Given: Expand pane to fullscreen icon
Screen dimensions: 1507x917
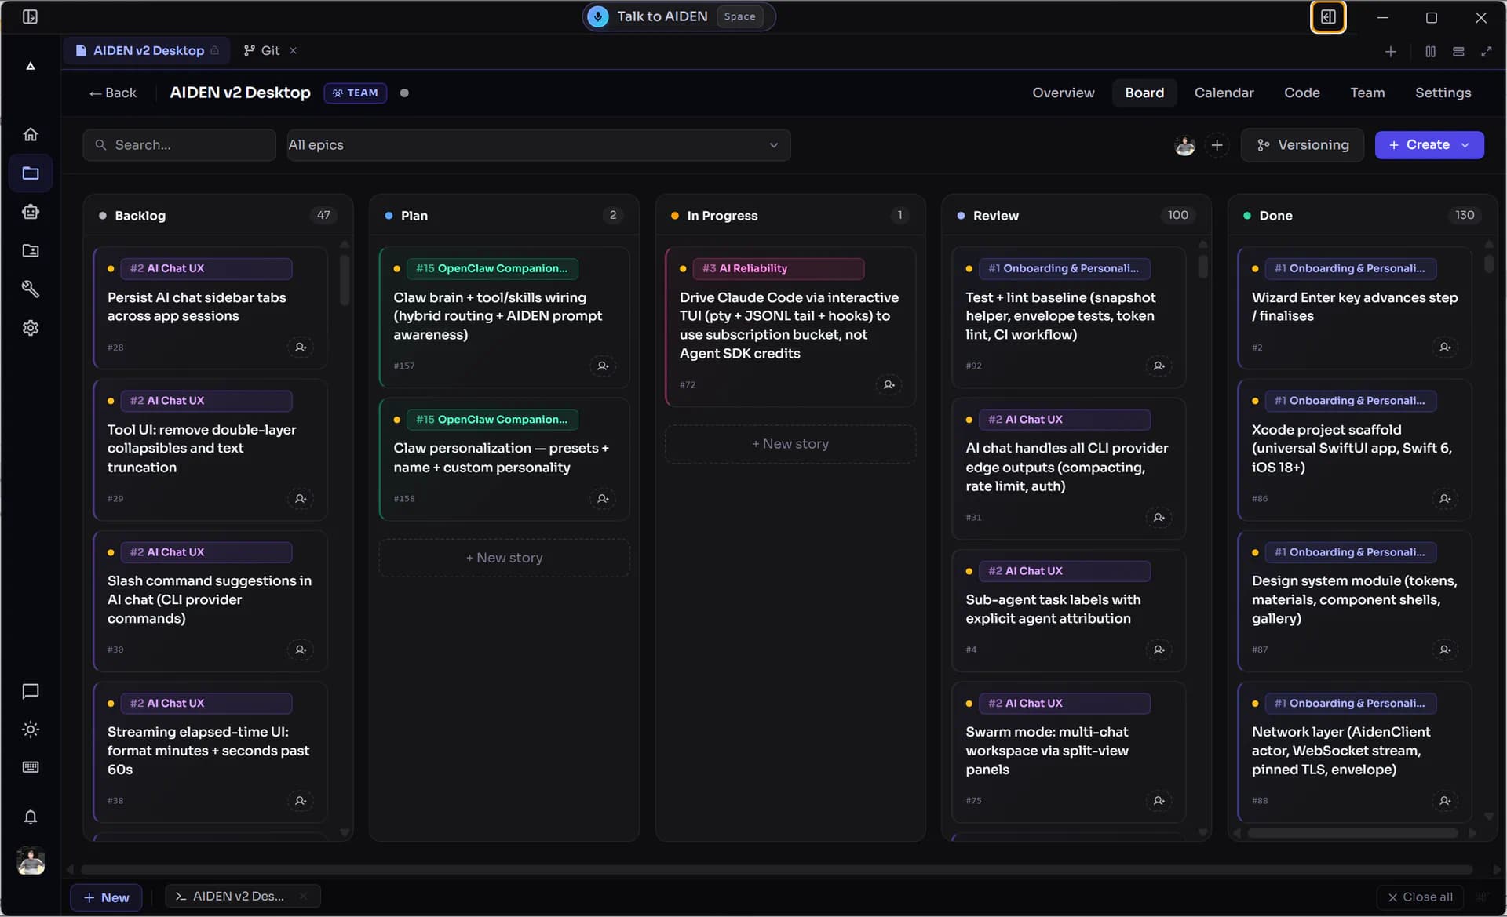Looking at the screenshot, I should pos(1487,51).
